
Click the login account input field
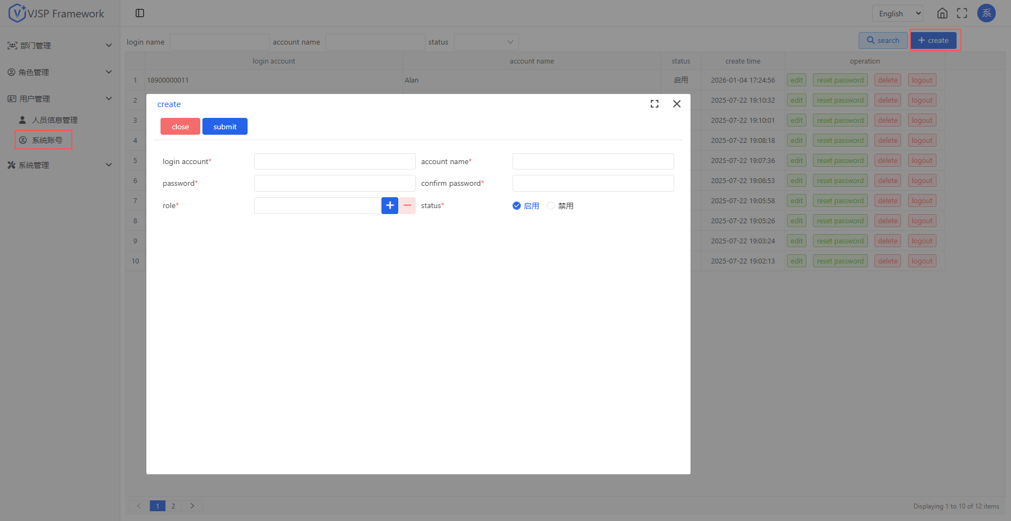coord(335,161)
